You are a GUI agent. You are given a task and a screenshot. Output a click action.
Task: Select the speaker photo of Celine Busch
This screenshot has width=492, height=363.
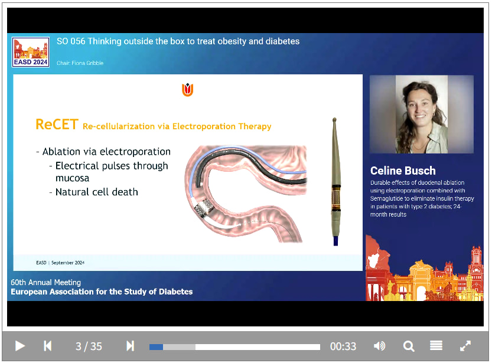point(421,115)
